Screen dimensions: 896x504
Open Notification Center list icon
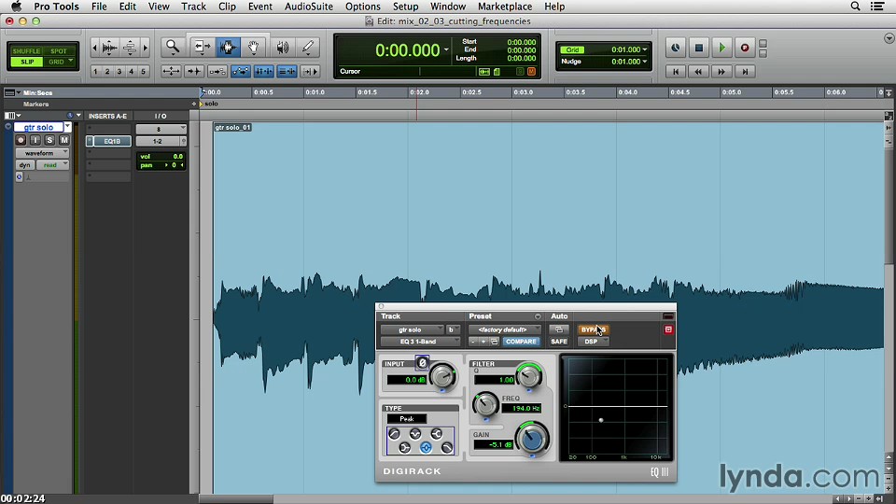click(877, 7)
